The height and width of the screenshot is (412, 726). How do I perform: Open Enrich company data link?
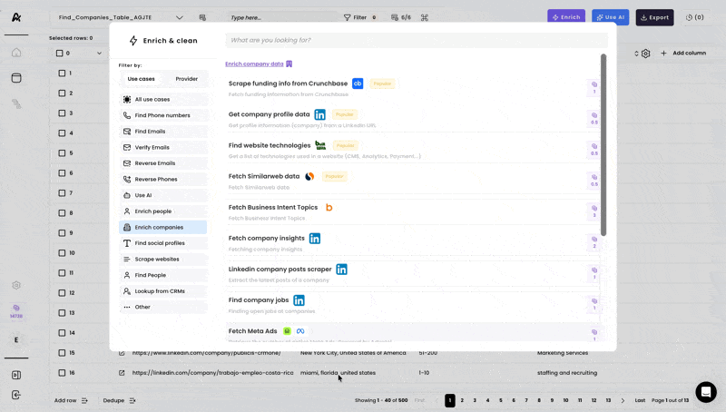254,64
